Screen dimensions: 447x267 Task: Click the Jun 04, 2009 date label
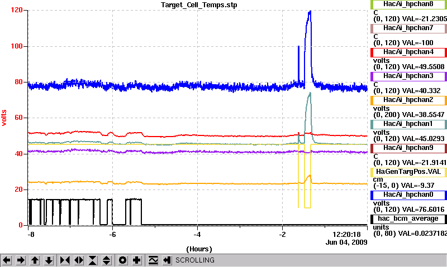click(x=346, y=242)
